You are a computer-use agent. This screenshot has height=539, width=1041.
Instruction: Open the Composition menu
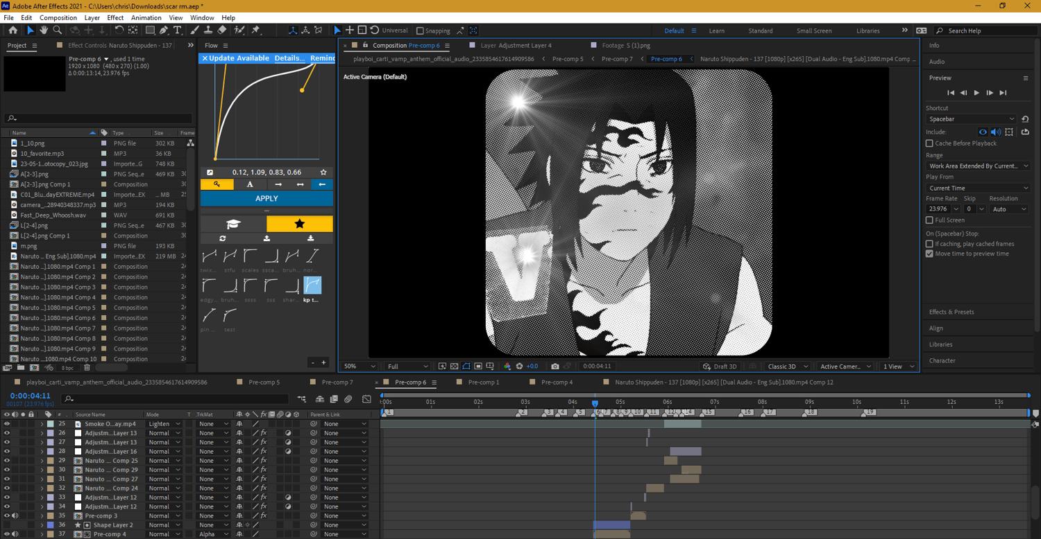coord(58,18)
